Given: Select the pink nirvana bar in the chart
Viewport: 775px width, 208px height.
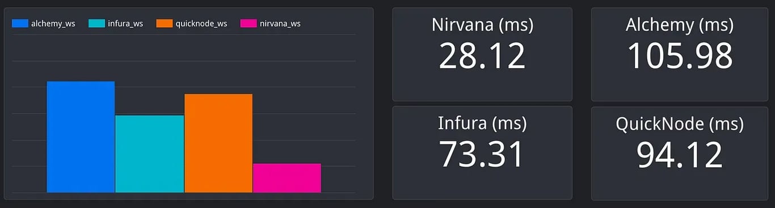Looking at the screenshot, I should coord(287,178).
